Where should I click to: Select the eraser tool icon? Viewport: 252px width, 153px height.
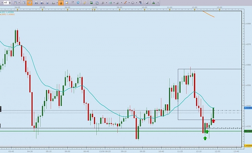tap(147, 3)
